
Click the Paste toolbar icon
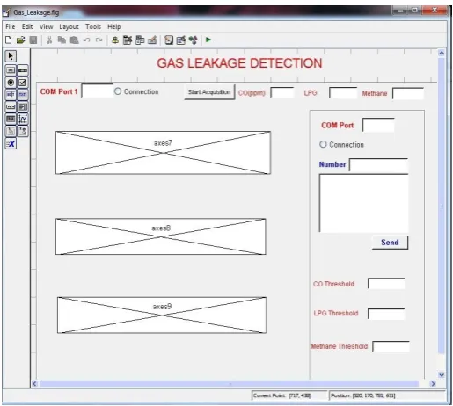point(74,40)
